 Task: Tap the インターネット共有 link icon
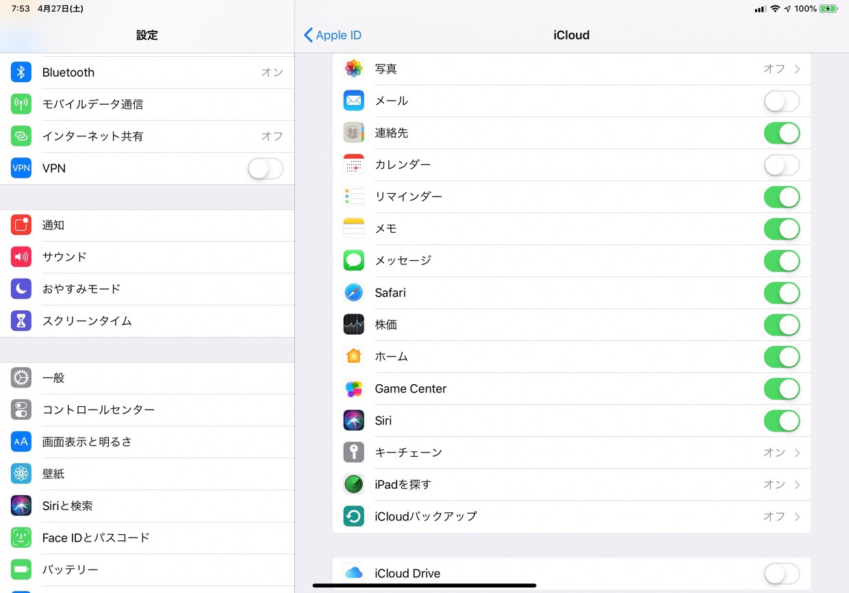click(21, 136)
